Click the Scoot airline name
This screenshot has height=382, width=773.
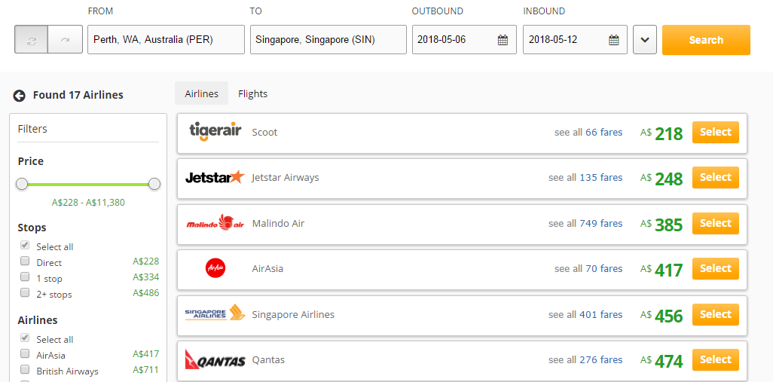pos(264,132)
